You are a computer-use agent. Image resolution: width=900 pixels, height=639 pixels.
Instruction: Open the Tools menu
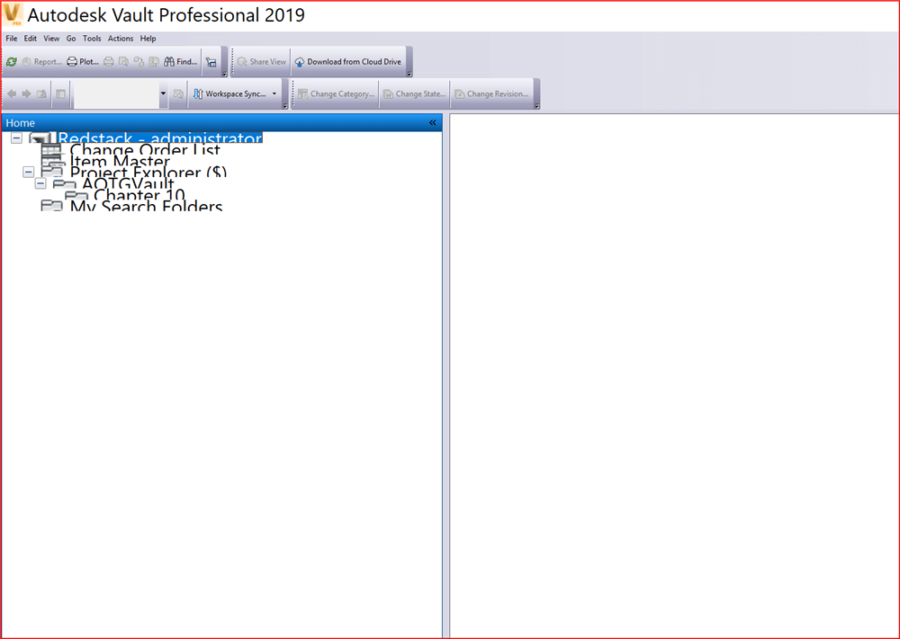(92, 39)
